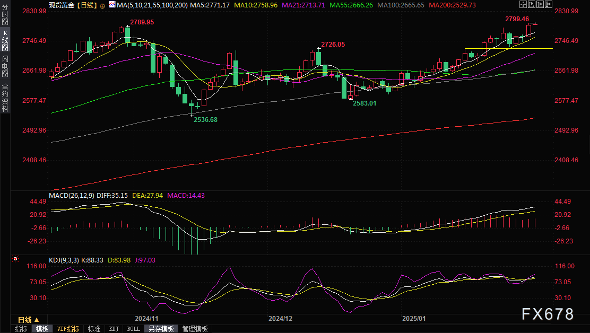Apply the KDJ template
The height and width of the screenshot is (333, 590).
tap(114, 329)
